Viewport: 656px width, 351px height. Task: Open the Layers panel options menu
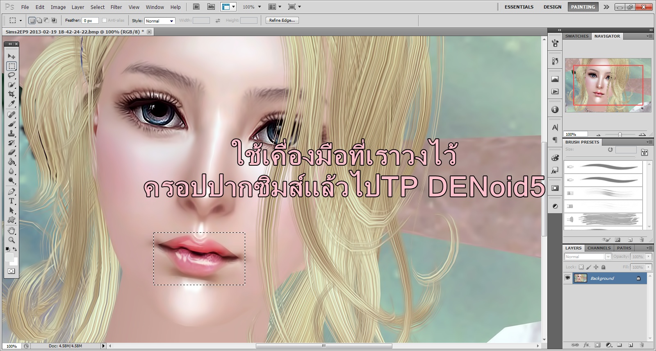click(649, 248)
